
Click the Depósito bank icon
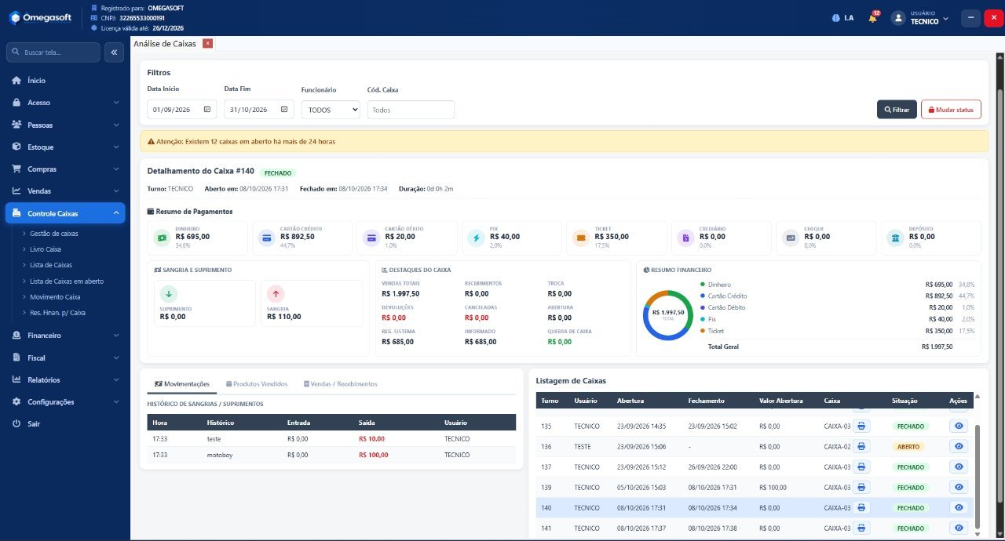895,238
